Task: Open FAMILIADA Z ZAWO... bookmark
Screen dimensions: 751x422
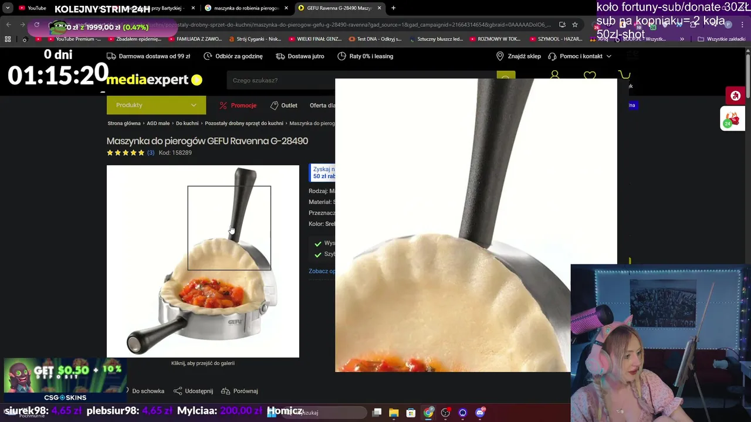Action: tap(195, 39)
